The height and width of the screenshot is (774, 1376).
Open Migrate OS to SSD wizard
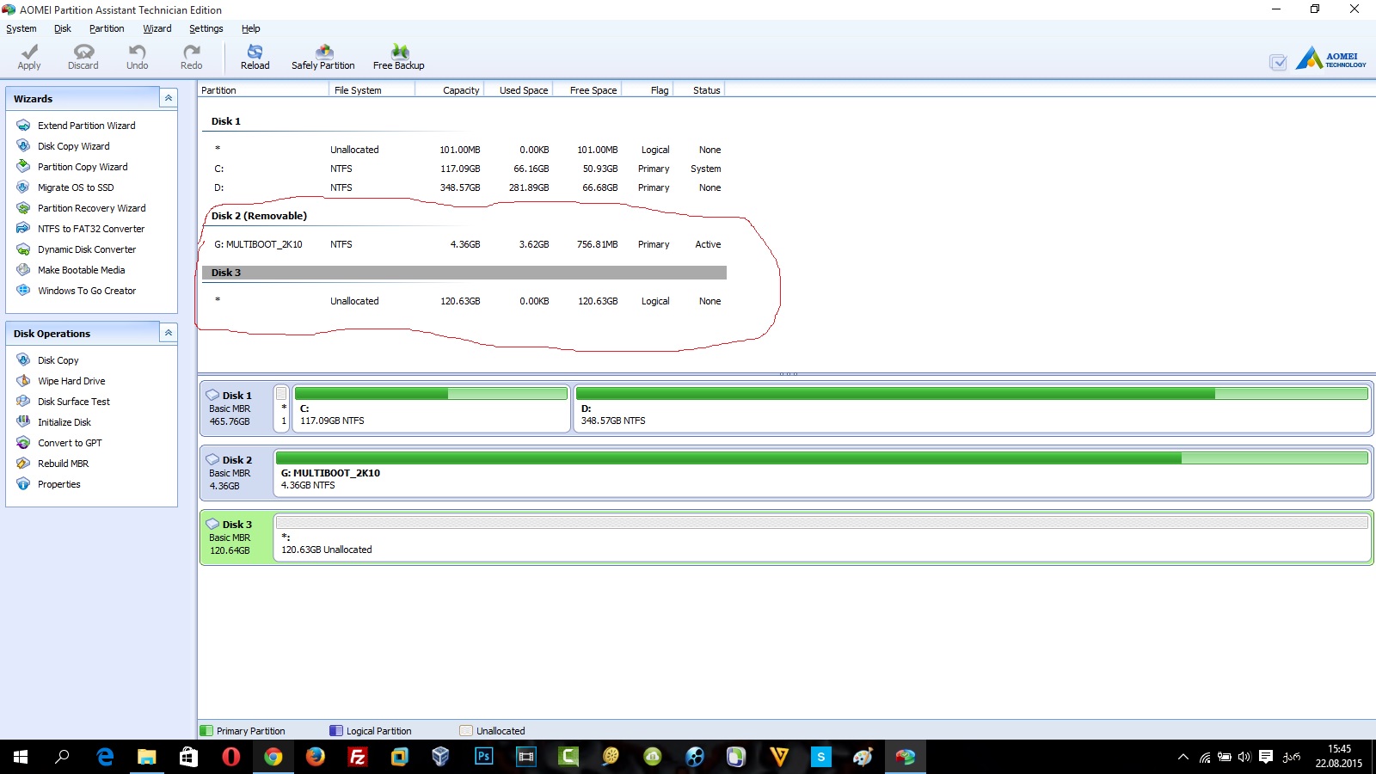click(75, 187)
